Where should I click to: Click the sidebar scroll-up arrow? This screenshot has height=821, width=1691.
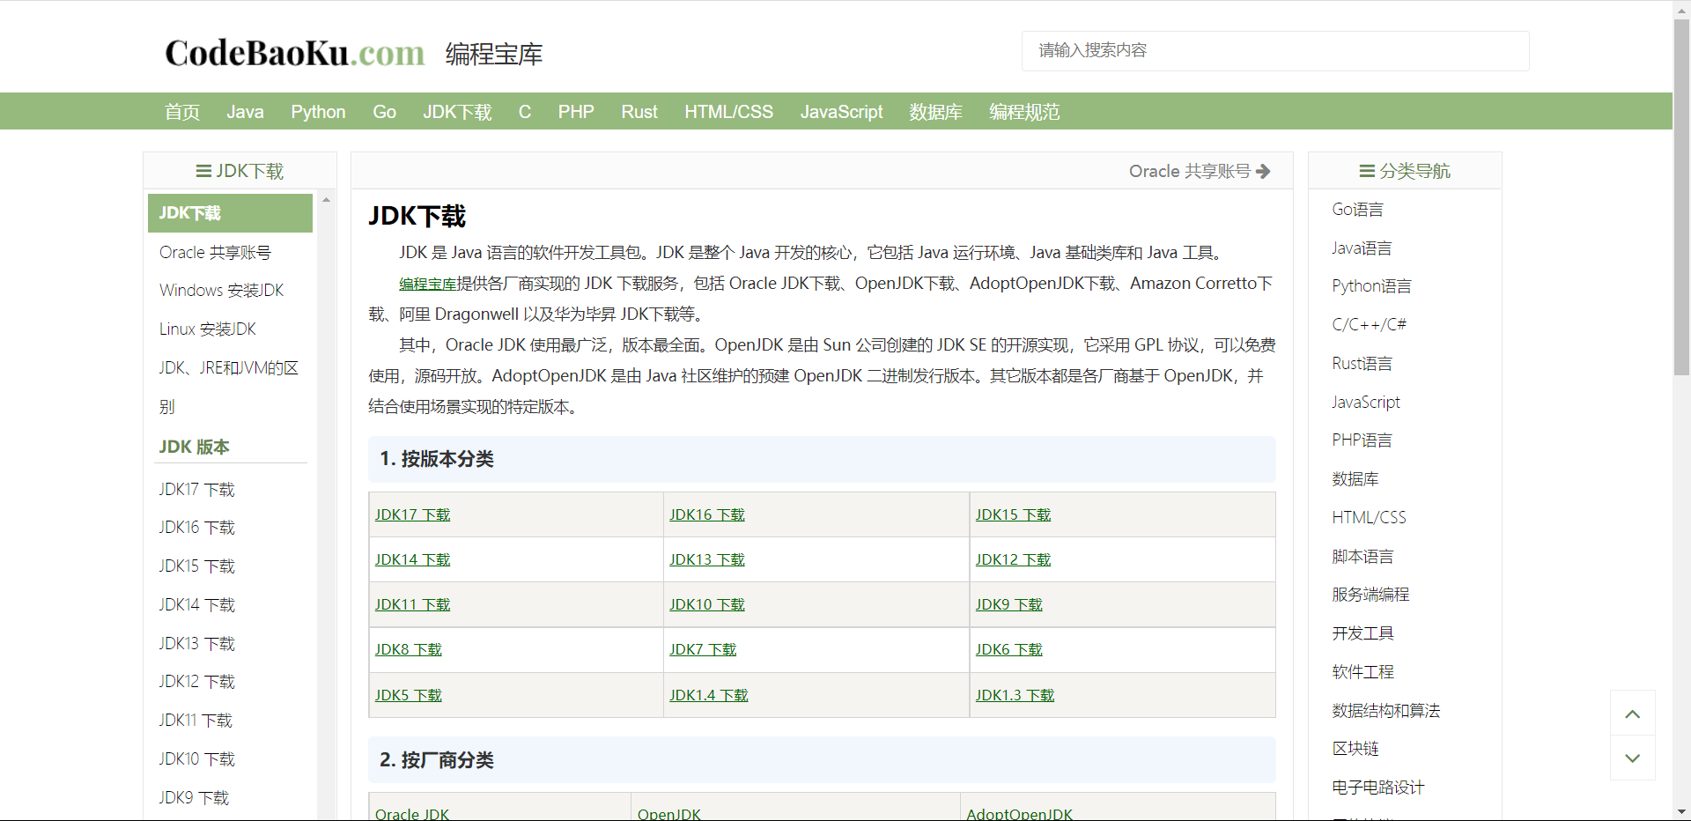[x=326, y=200]
